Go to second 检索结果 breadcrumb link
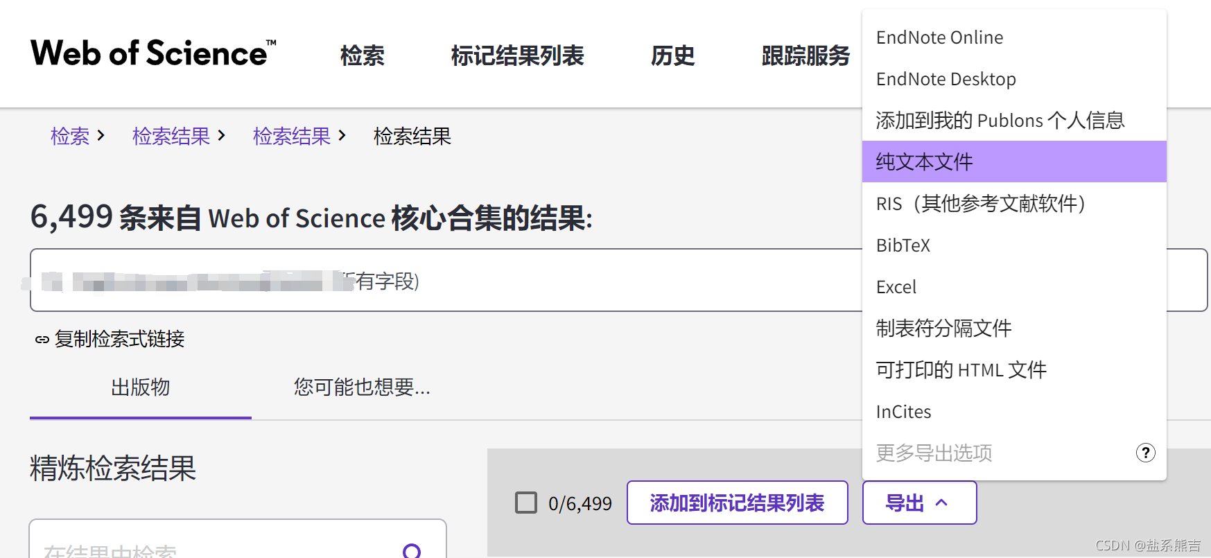Viewport: 1211px width, 558px height. (x=292, y=136)
